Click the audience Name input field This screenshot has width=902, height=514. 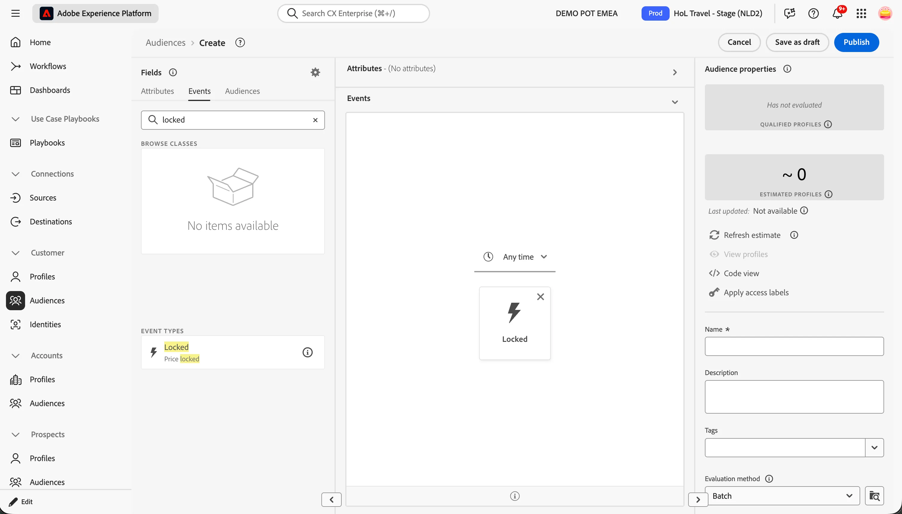tap(794, 346)
